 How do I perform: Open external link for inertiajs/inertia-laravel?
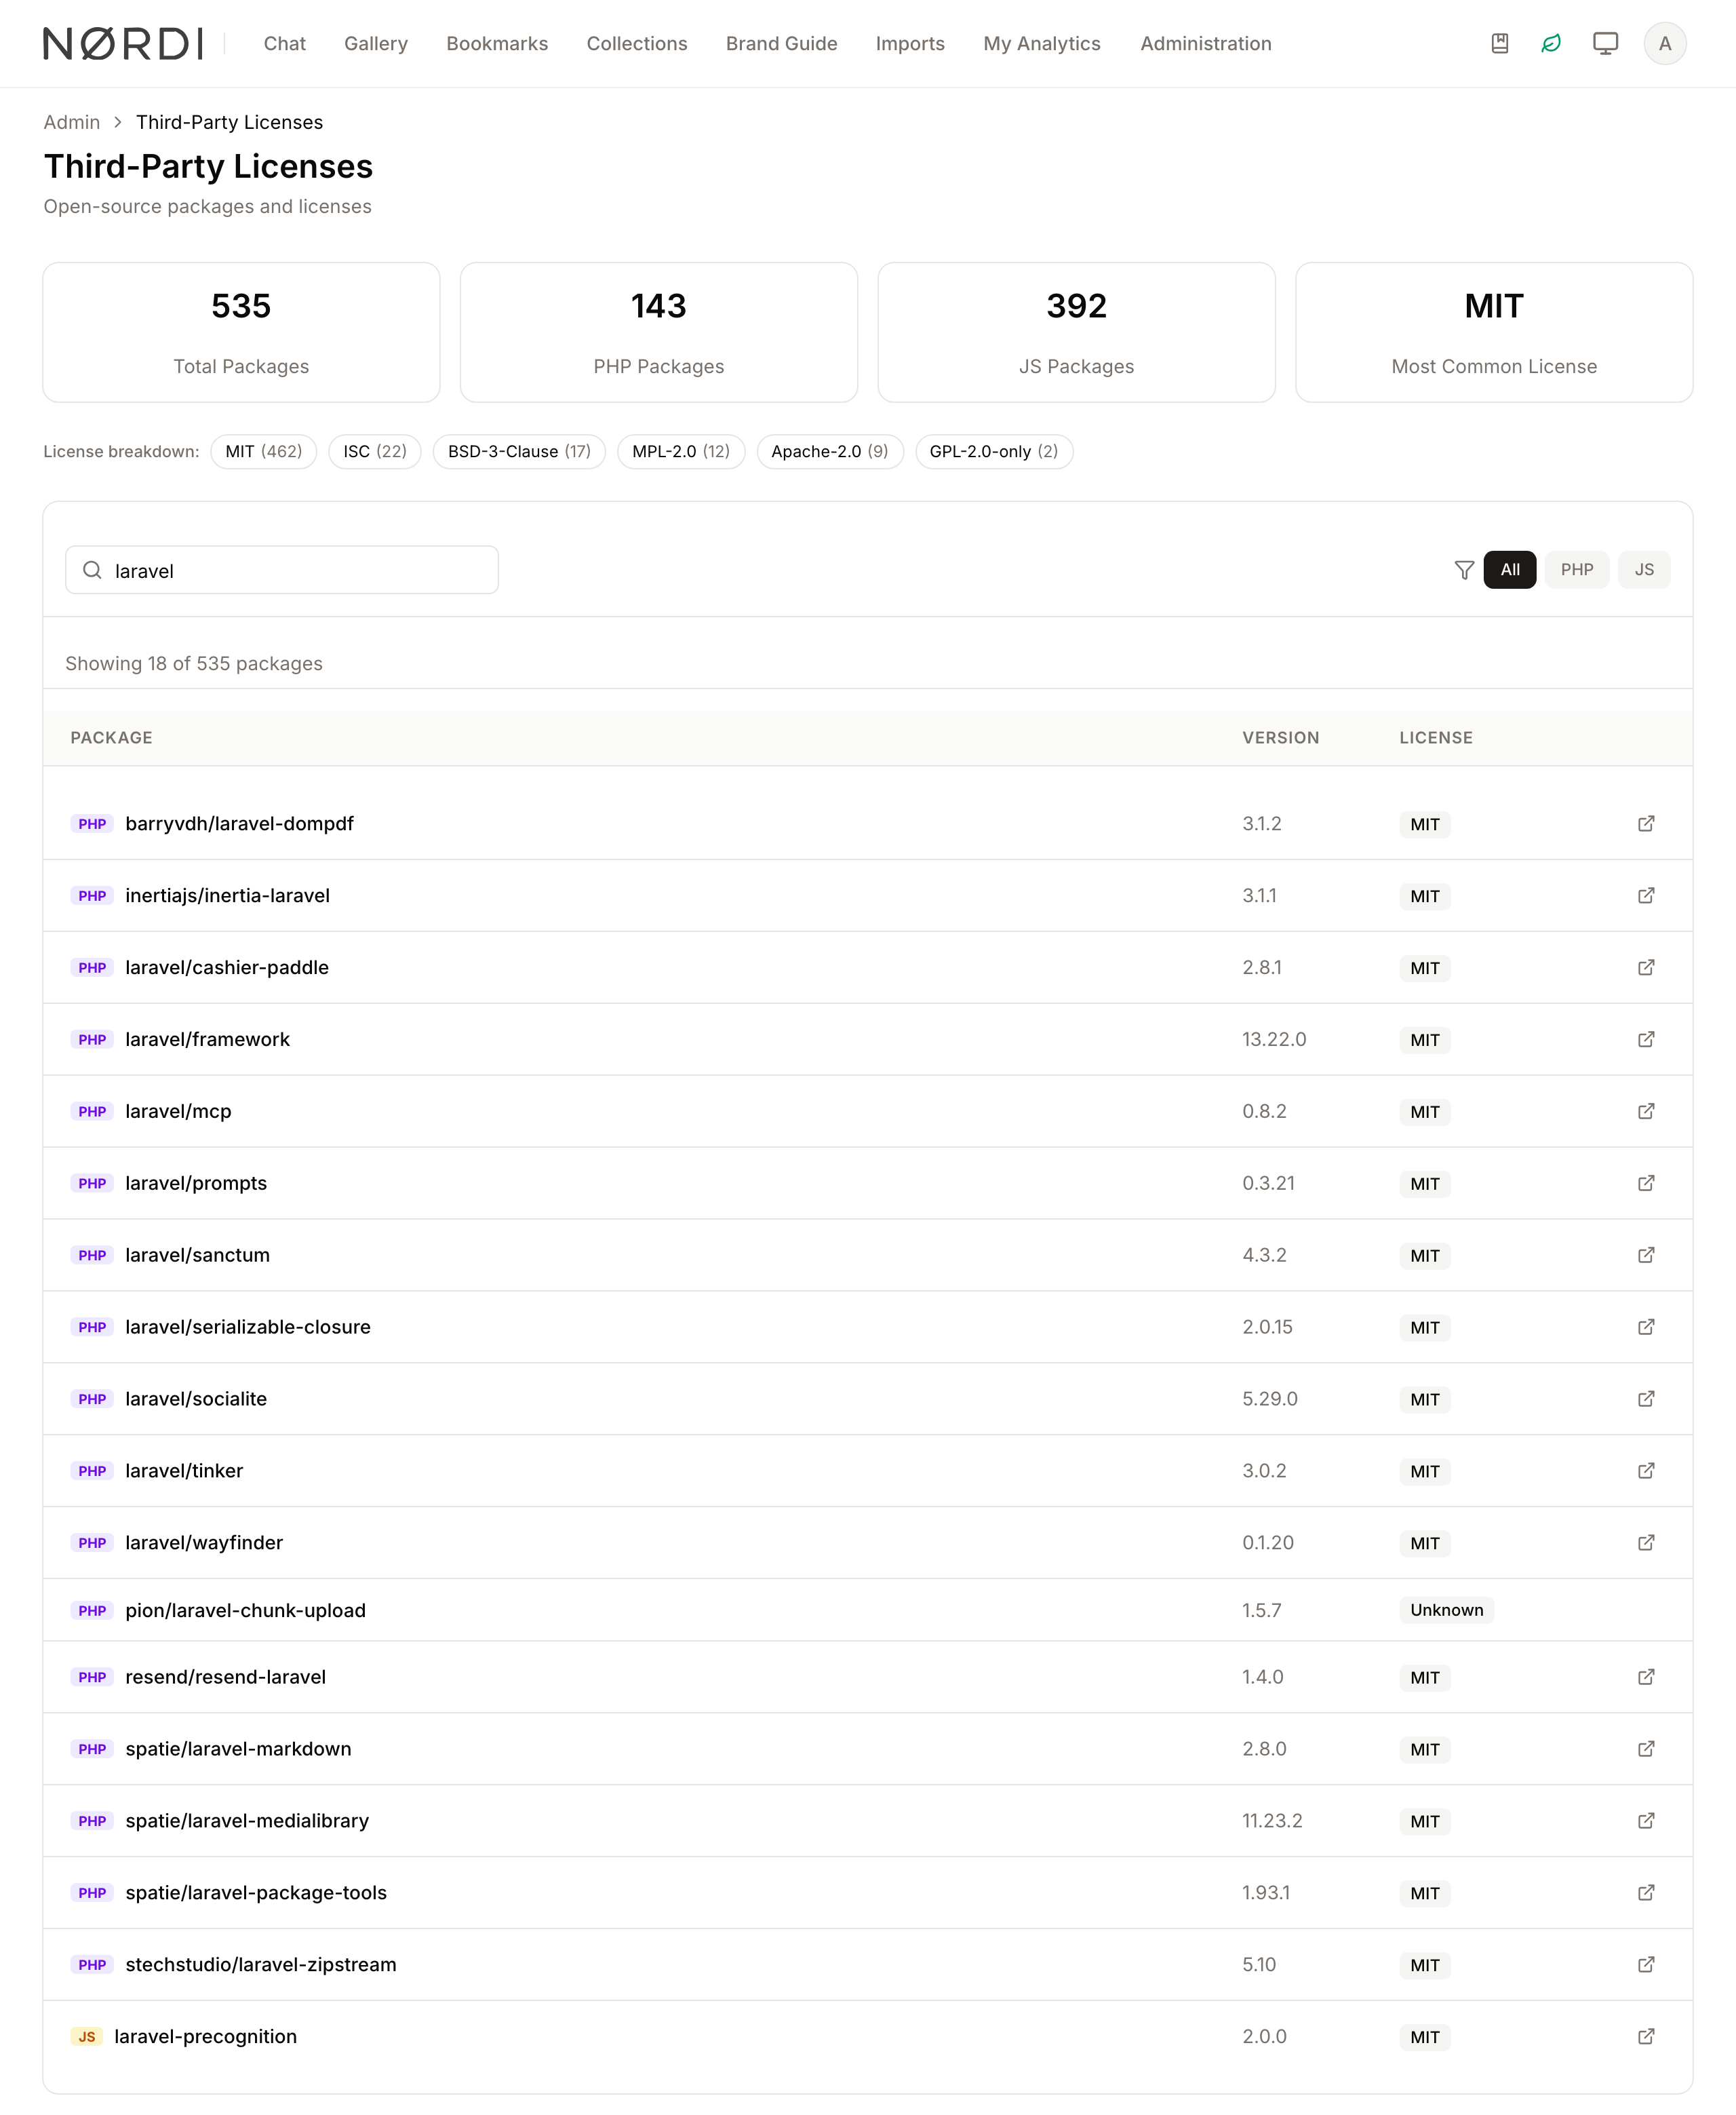point(1646,895)
